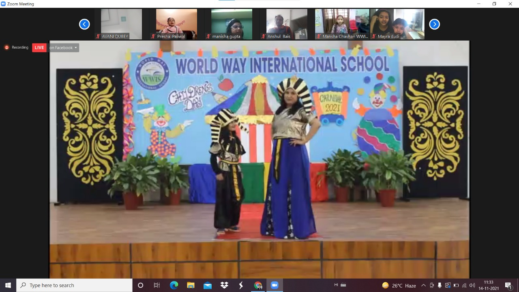
Task: Show next participants with right arrow
Action: pos(434,24)
